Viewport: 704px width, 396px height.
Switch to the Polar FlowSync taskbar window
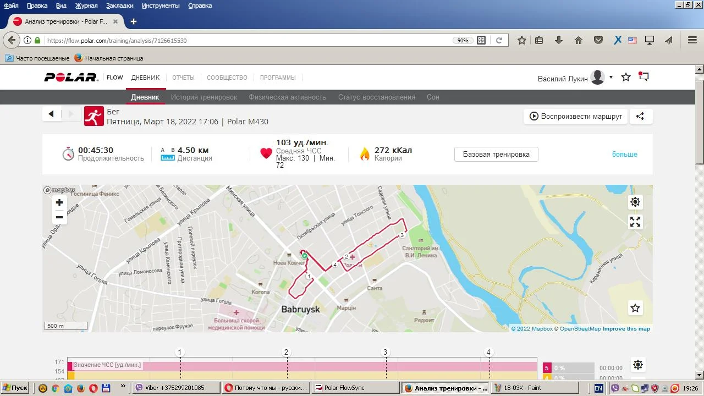(x=355, y=388)
